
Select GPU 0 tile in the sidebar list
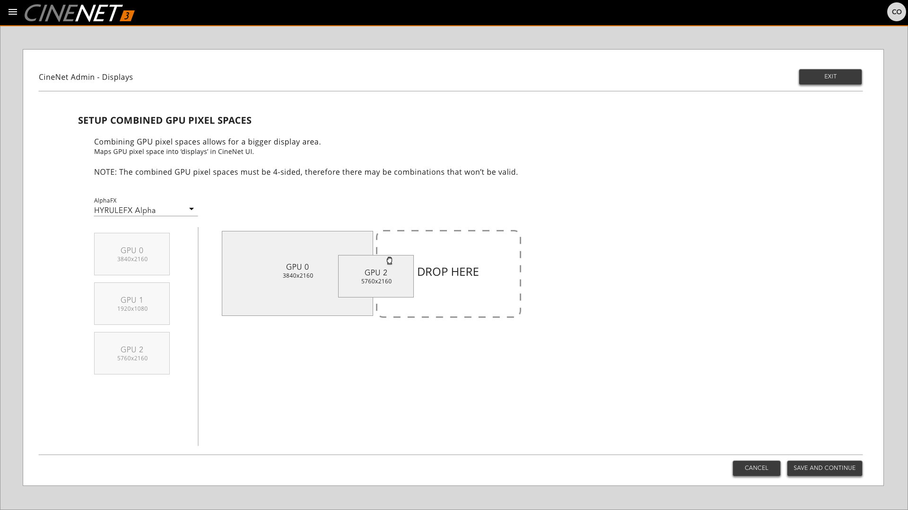tap(132, 254)
